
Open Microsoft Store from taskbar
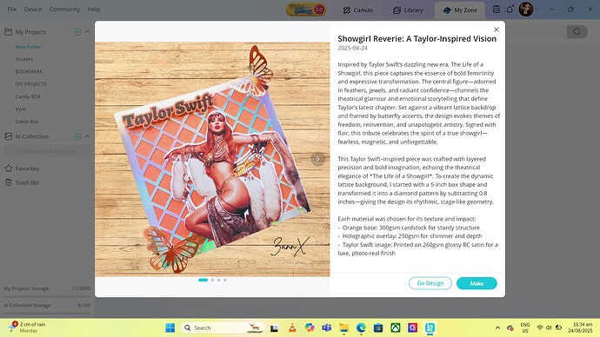tap(378, 327)
